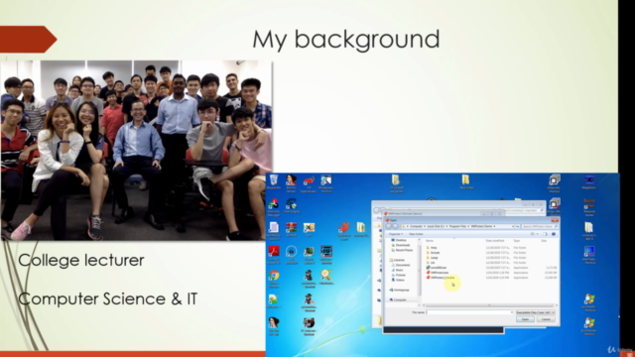Open the WinRAR desktop shortcut

coord(291,229)
